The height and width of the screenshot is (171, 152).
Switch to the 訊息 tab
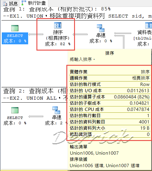[x=10, y=3]
